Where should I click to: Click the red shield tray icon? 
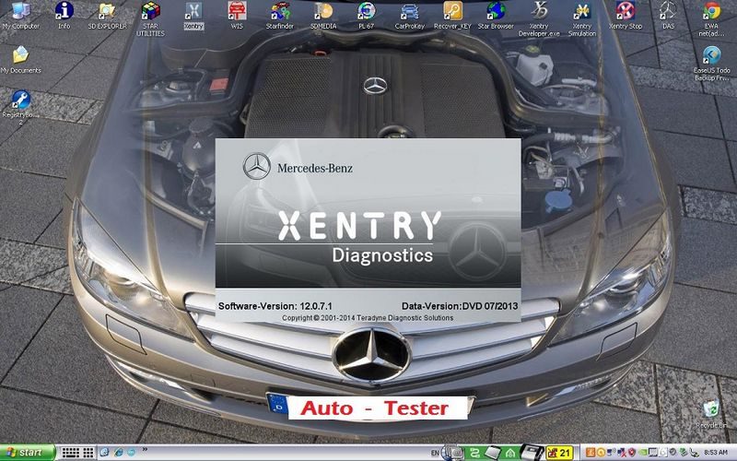point(631,453)
